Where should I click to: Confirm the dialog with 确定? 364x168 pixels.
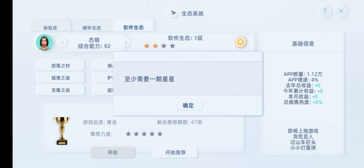[x=188, y=106]
